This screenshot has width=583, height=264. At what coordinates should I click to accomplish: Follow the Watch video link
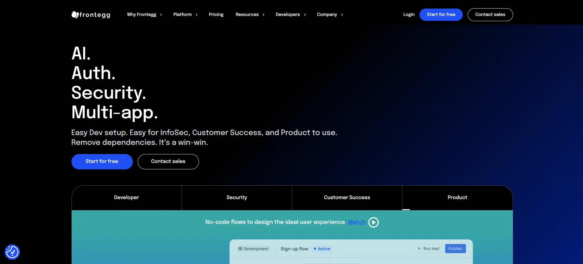(x=356, y=222)
